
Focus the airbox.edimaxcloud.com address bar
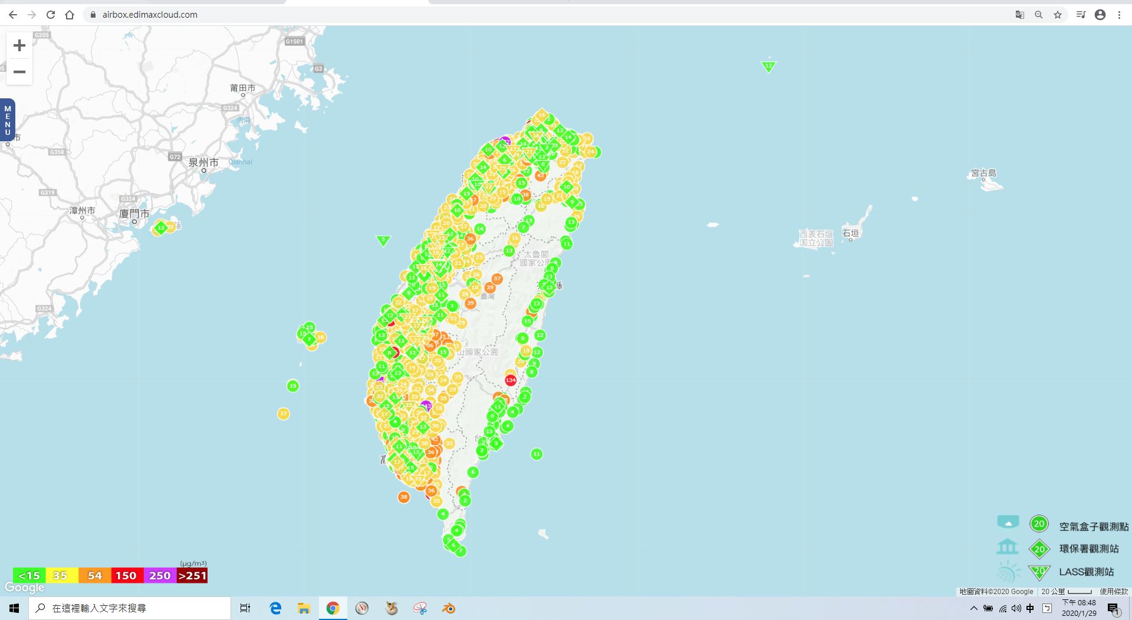coord(150,15)
